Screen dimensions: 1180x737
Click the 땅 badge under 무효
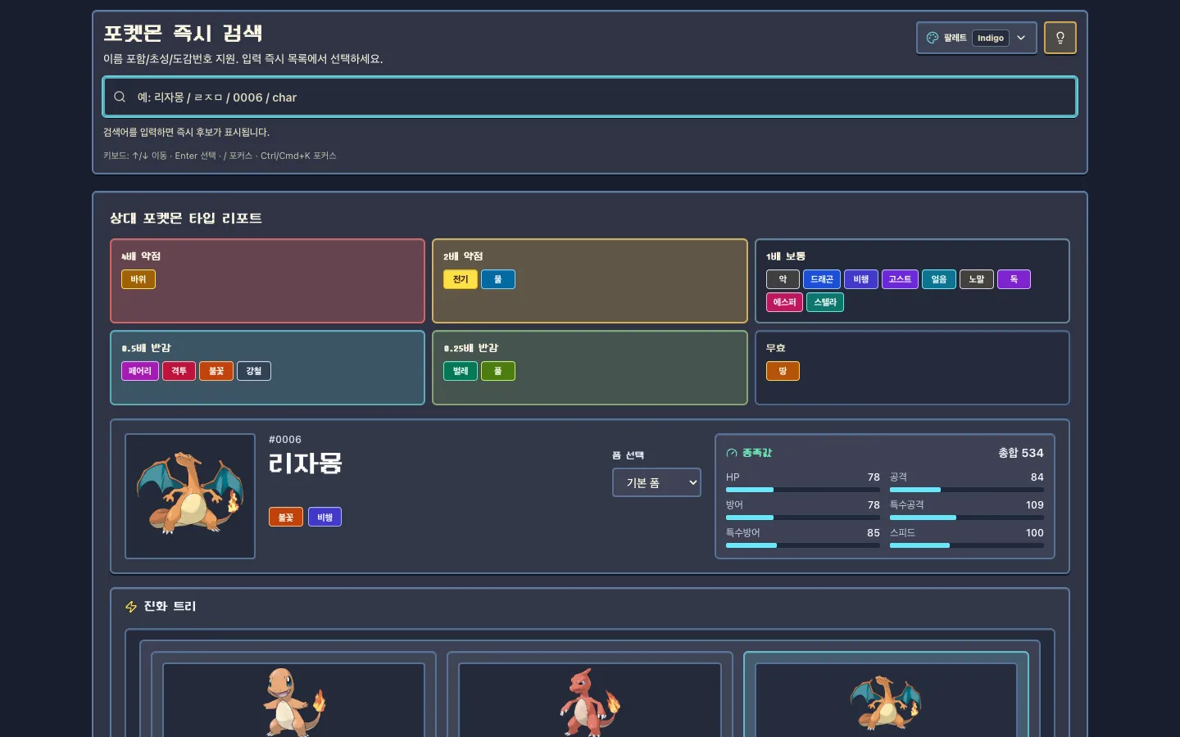[x=783, y=371]
